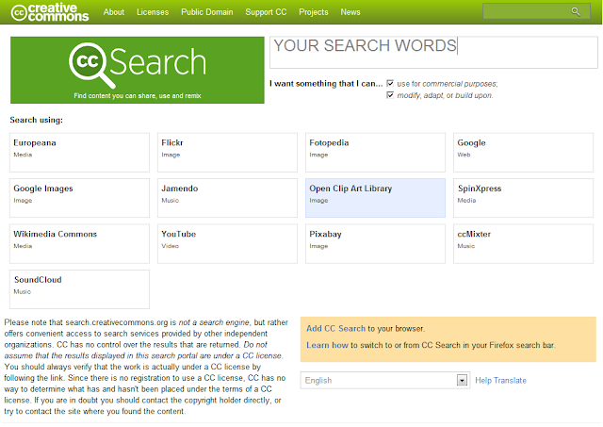Click the Add CC Search link
The width and height of the screenshot is (603, 427).
[x=335, y=329]
